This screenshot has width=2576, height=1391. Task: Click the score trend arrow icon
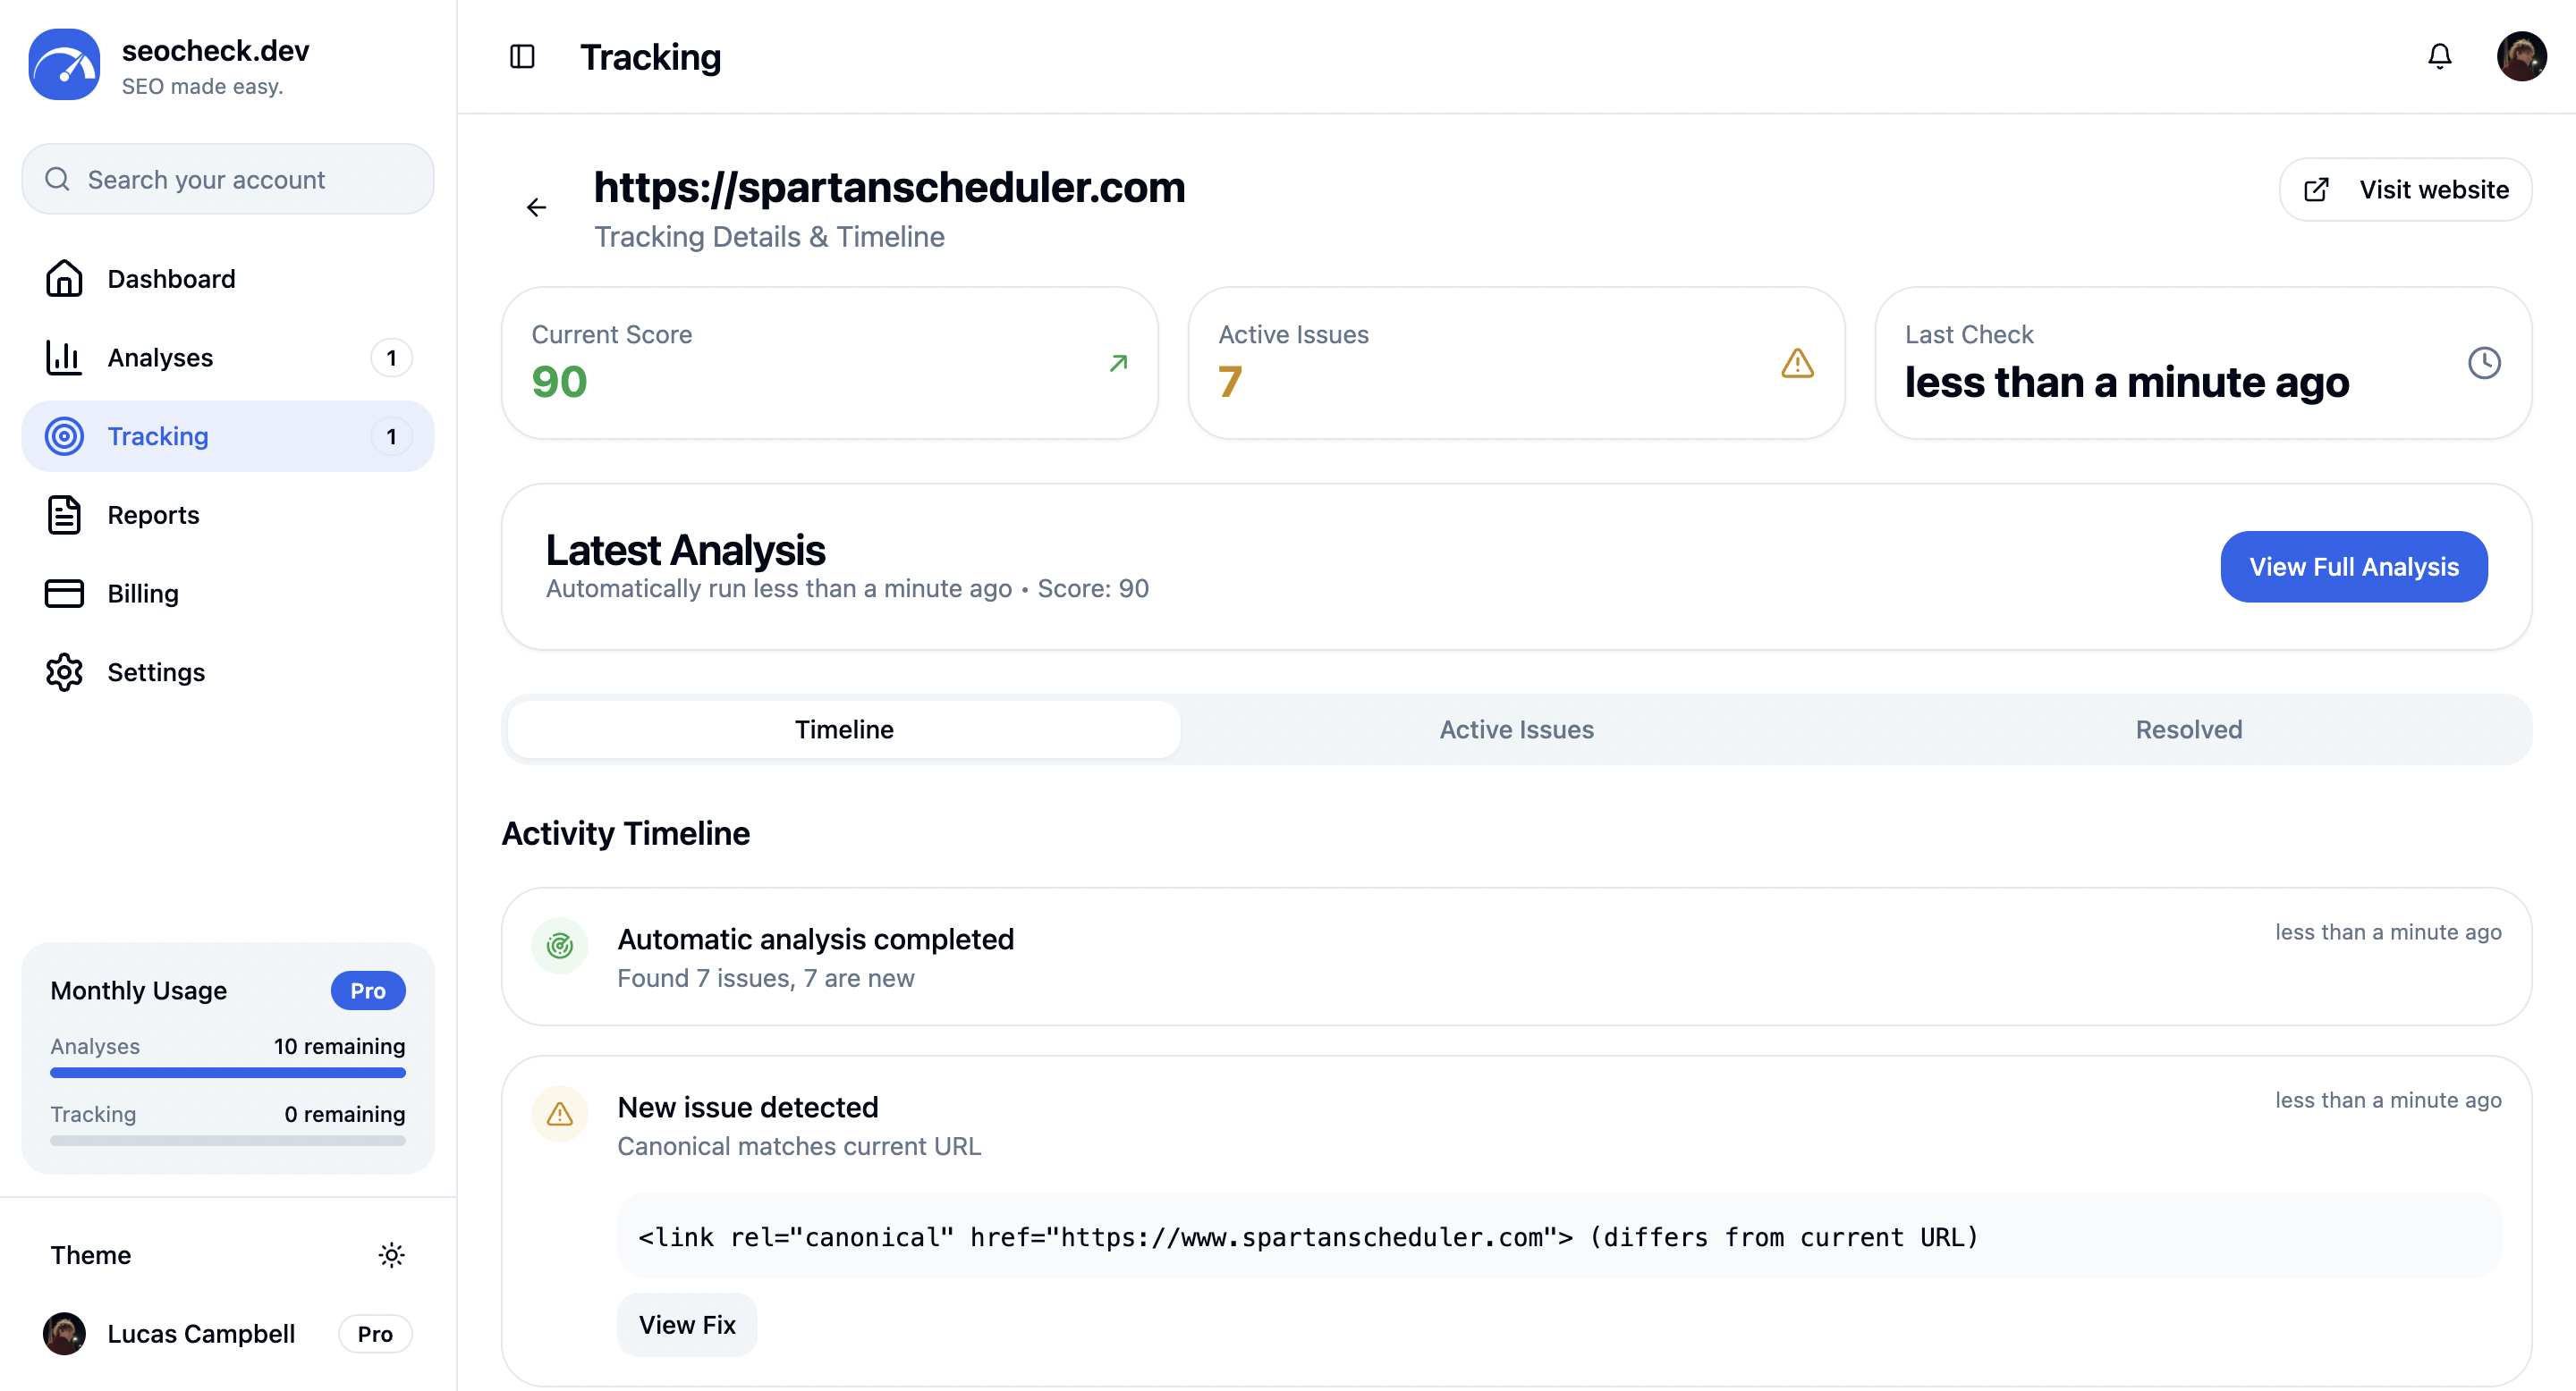1119,363
